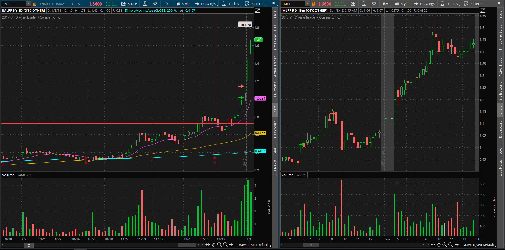This screenshot has width=505, height=250.
Task: Open the Trade tab in the right sidebar
Action: click(500, 15)
